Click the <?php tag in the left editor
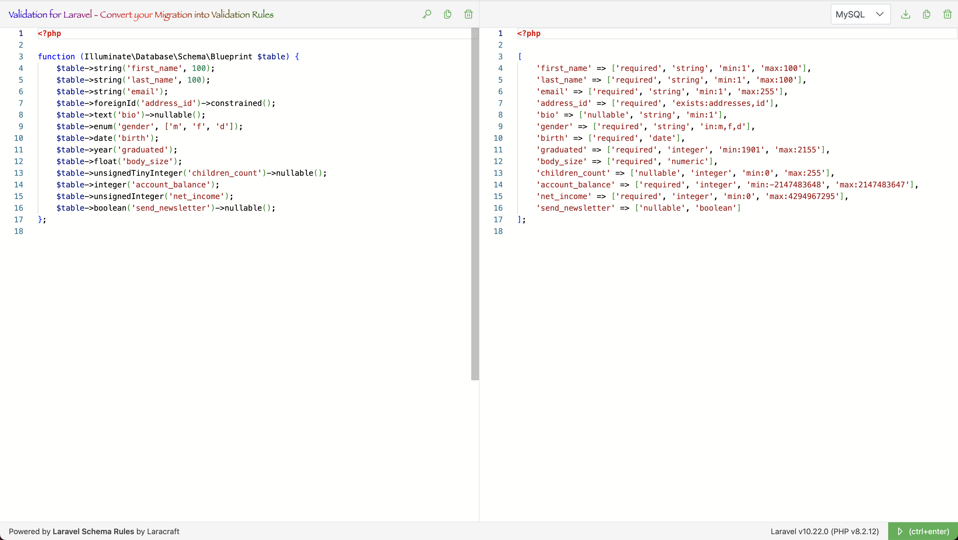The image size is (958, 540). point(49,33)
